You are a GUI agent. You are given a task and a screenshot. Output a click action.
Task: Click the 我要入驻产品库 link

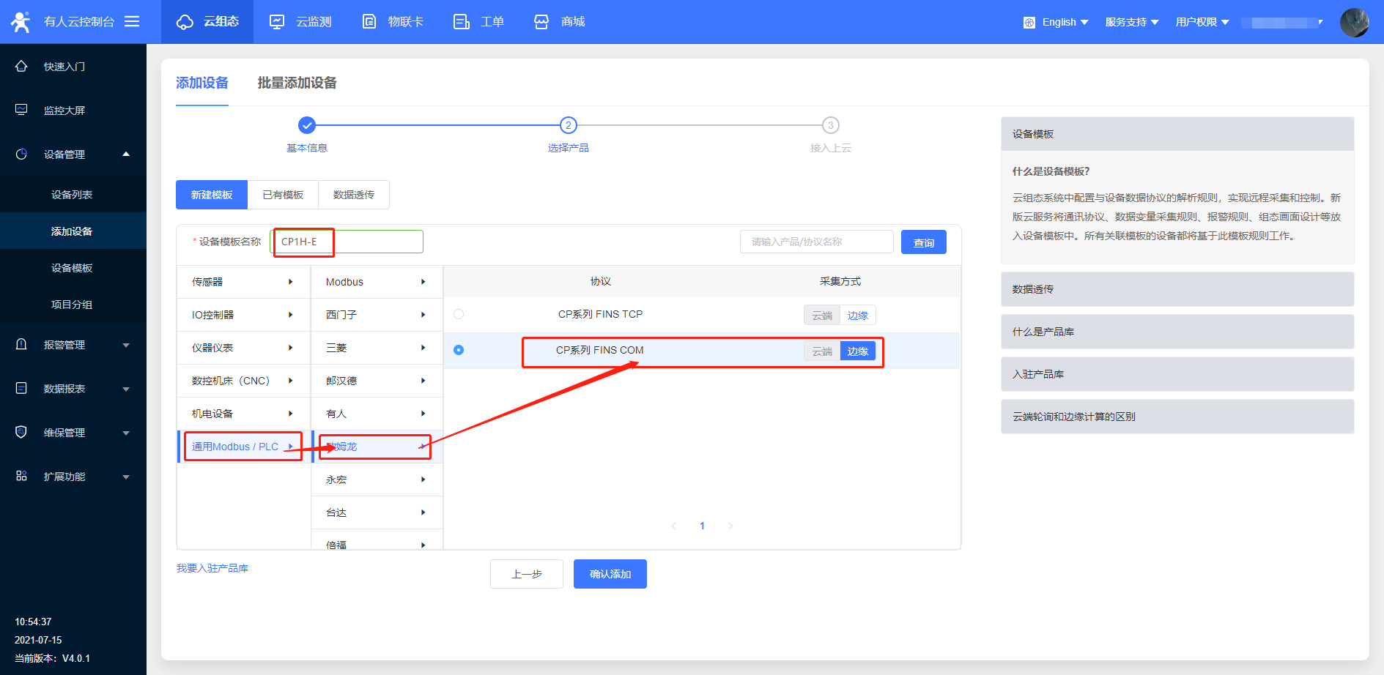pos(212,568)
